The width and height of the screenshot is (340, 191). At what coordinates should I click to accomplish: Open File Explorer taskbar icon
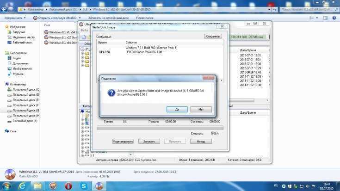tap(37, 186)
